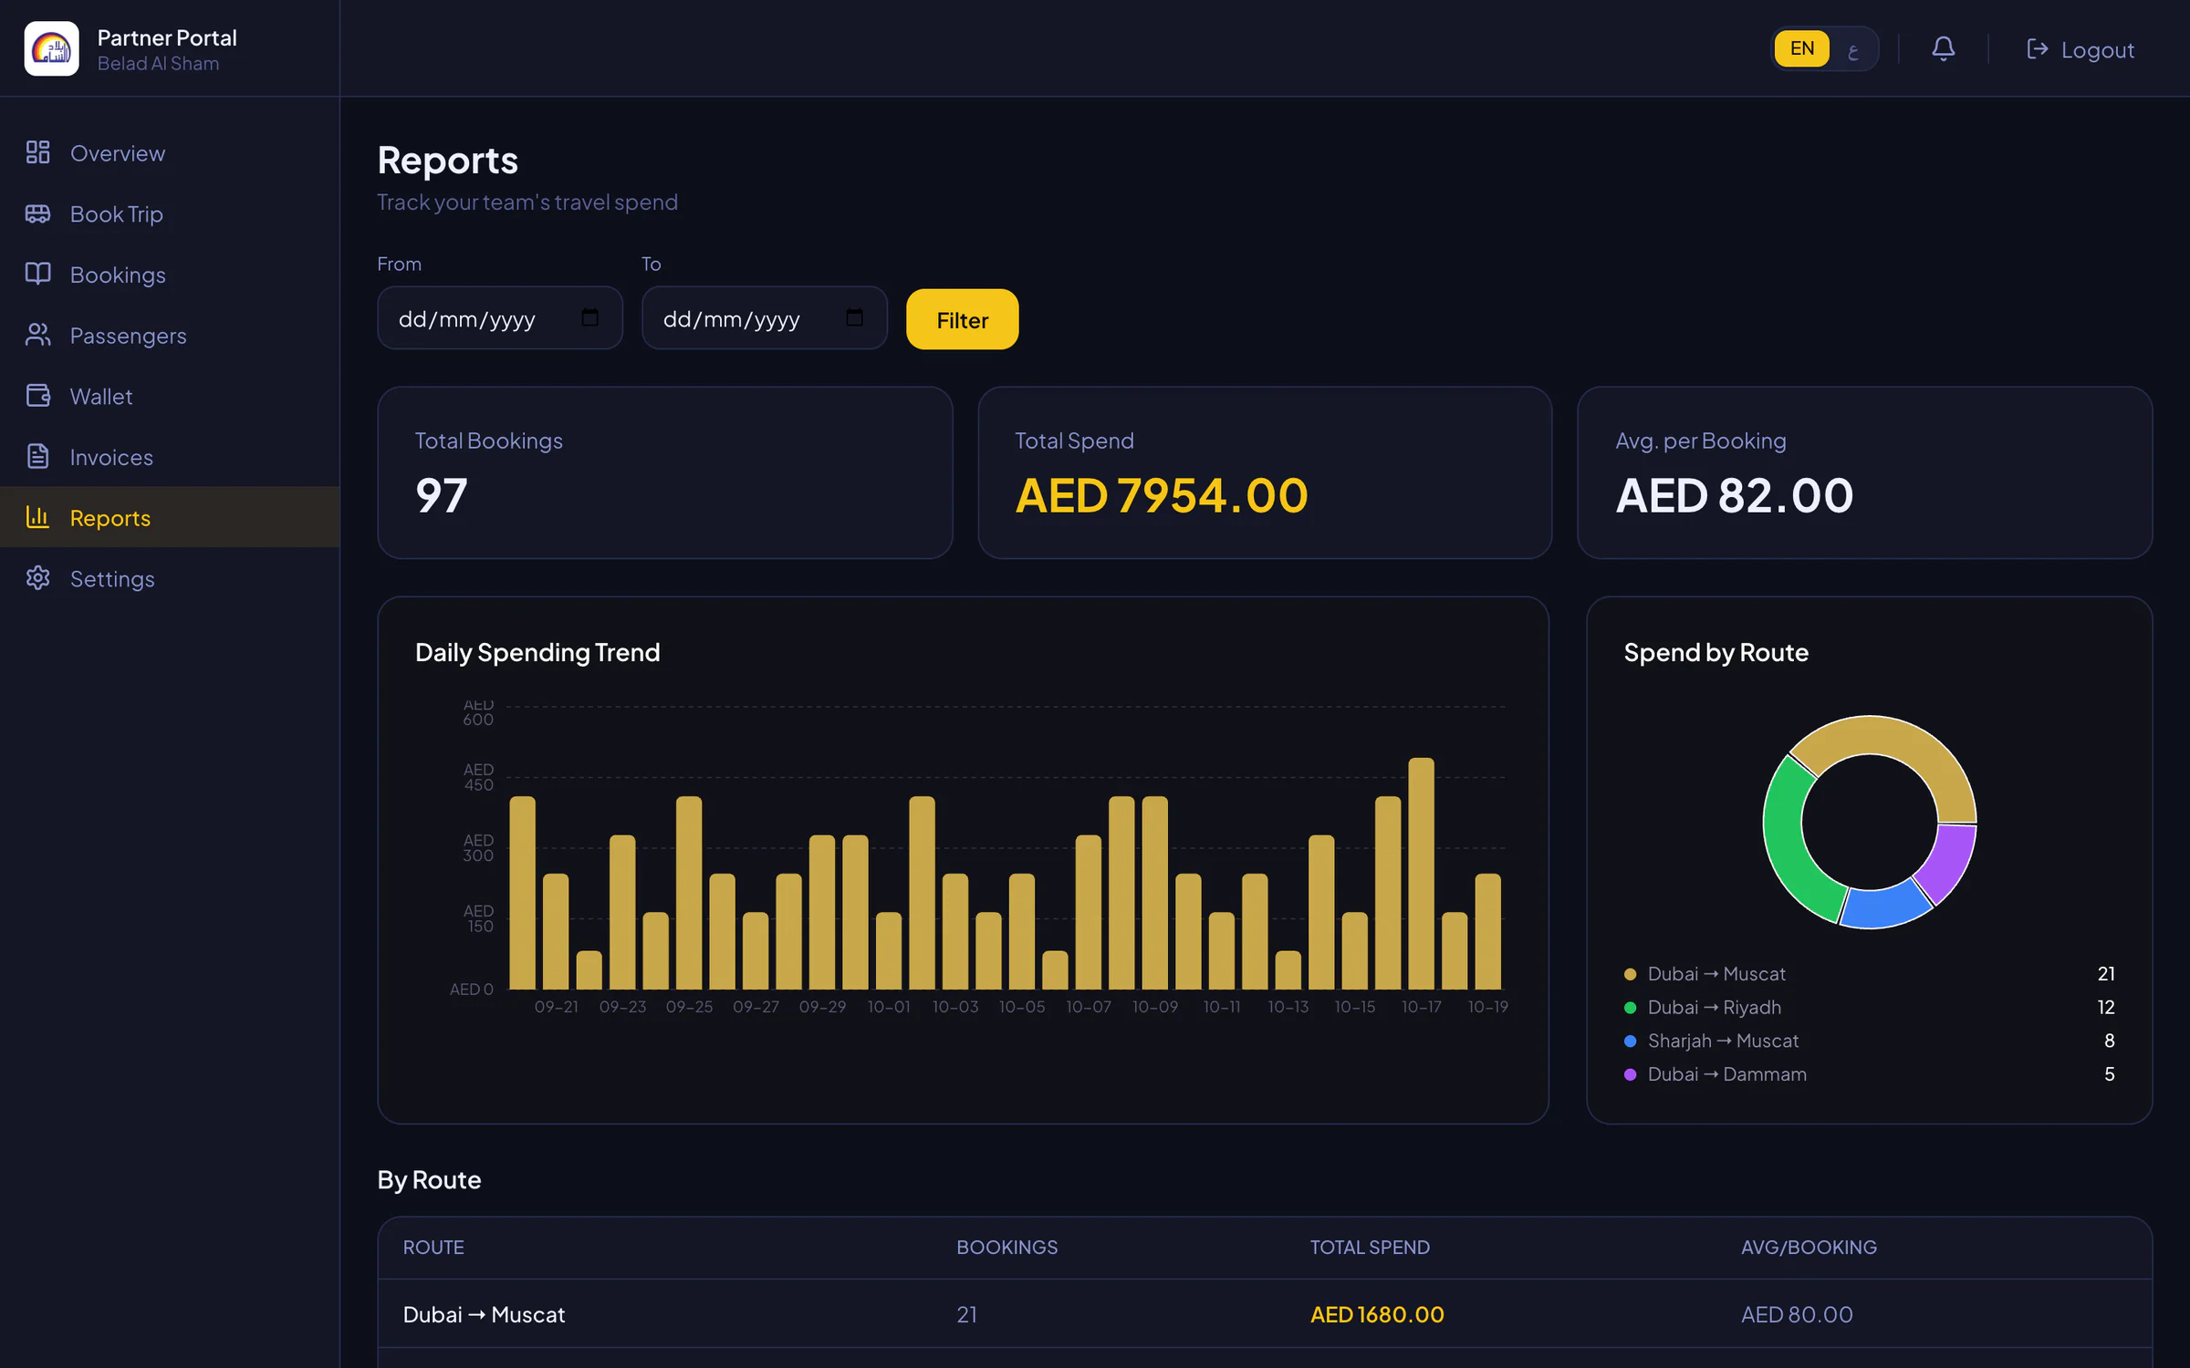Click the Settings gear icon
Screen dimensions: 2190x1368
pyautogui.click(x=37, y=578)
